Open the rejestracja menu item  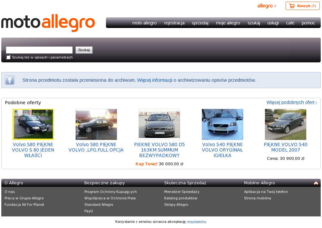(x=174, y=23)
